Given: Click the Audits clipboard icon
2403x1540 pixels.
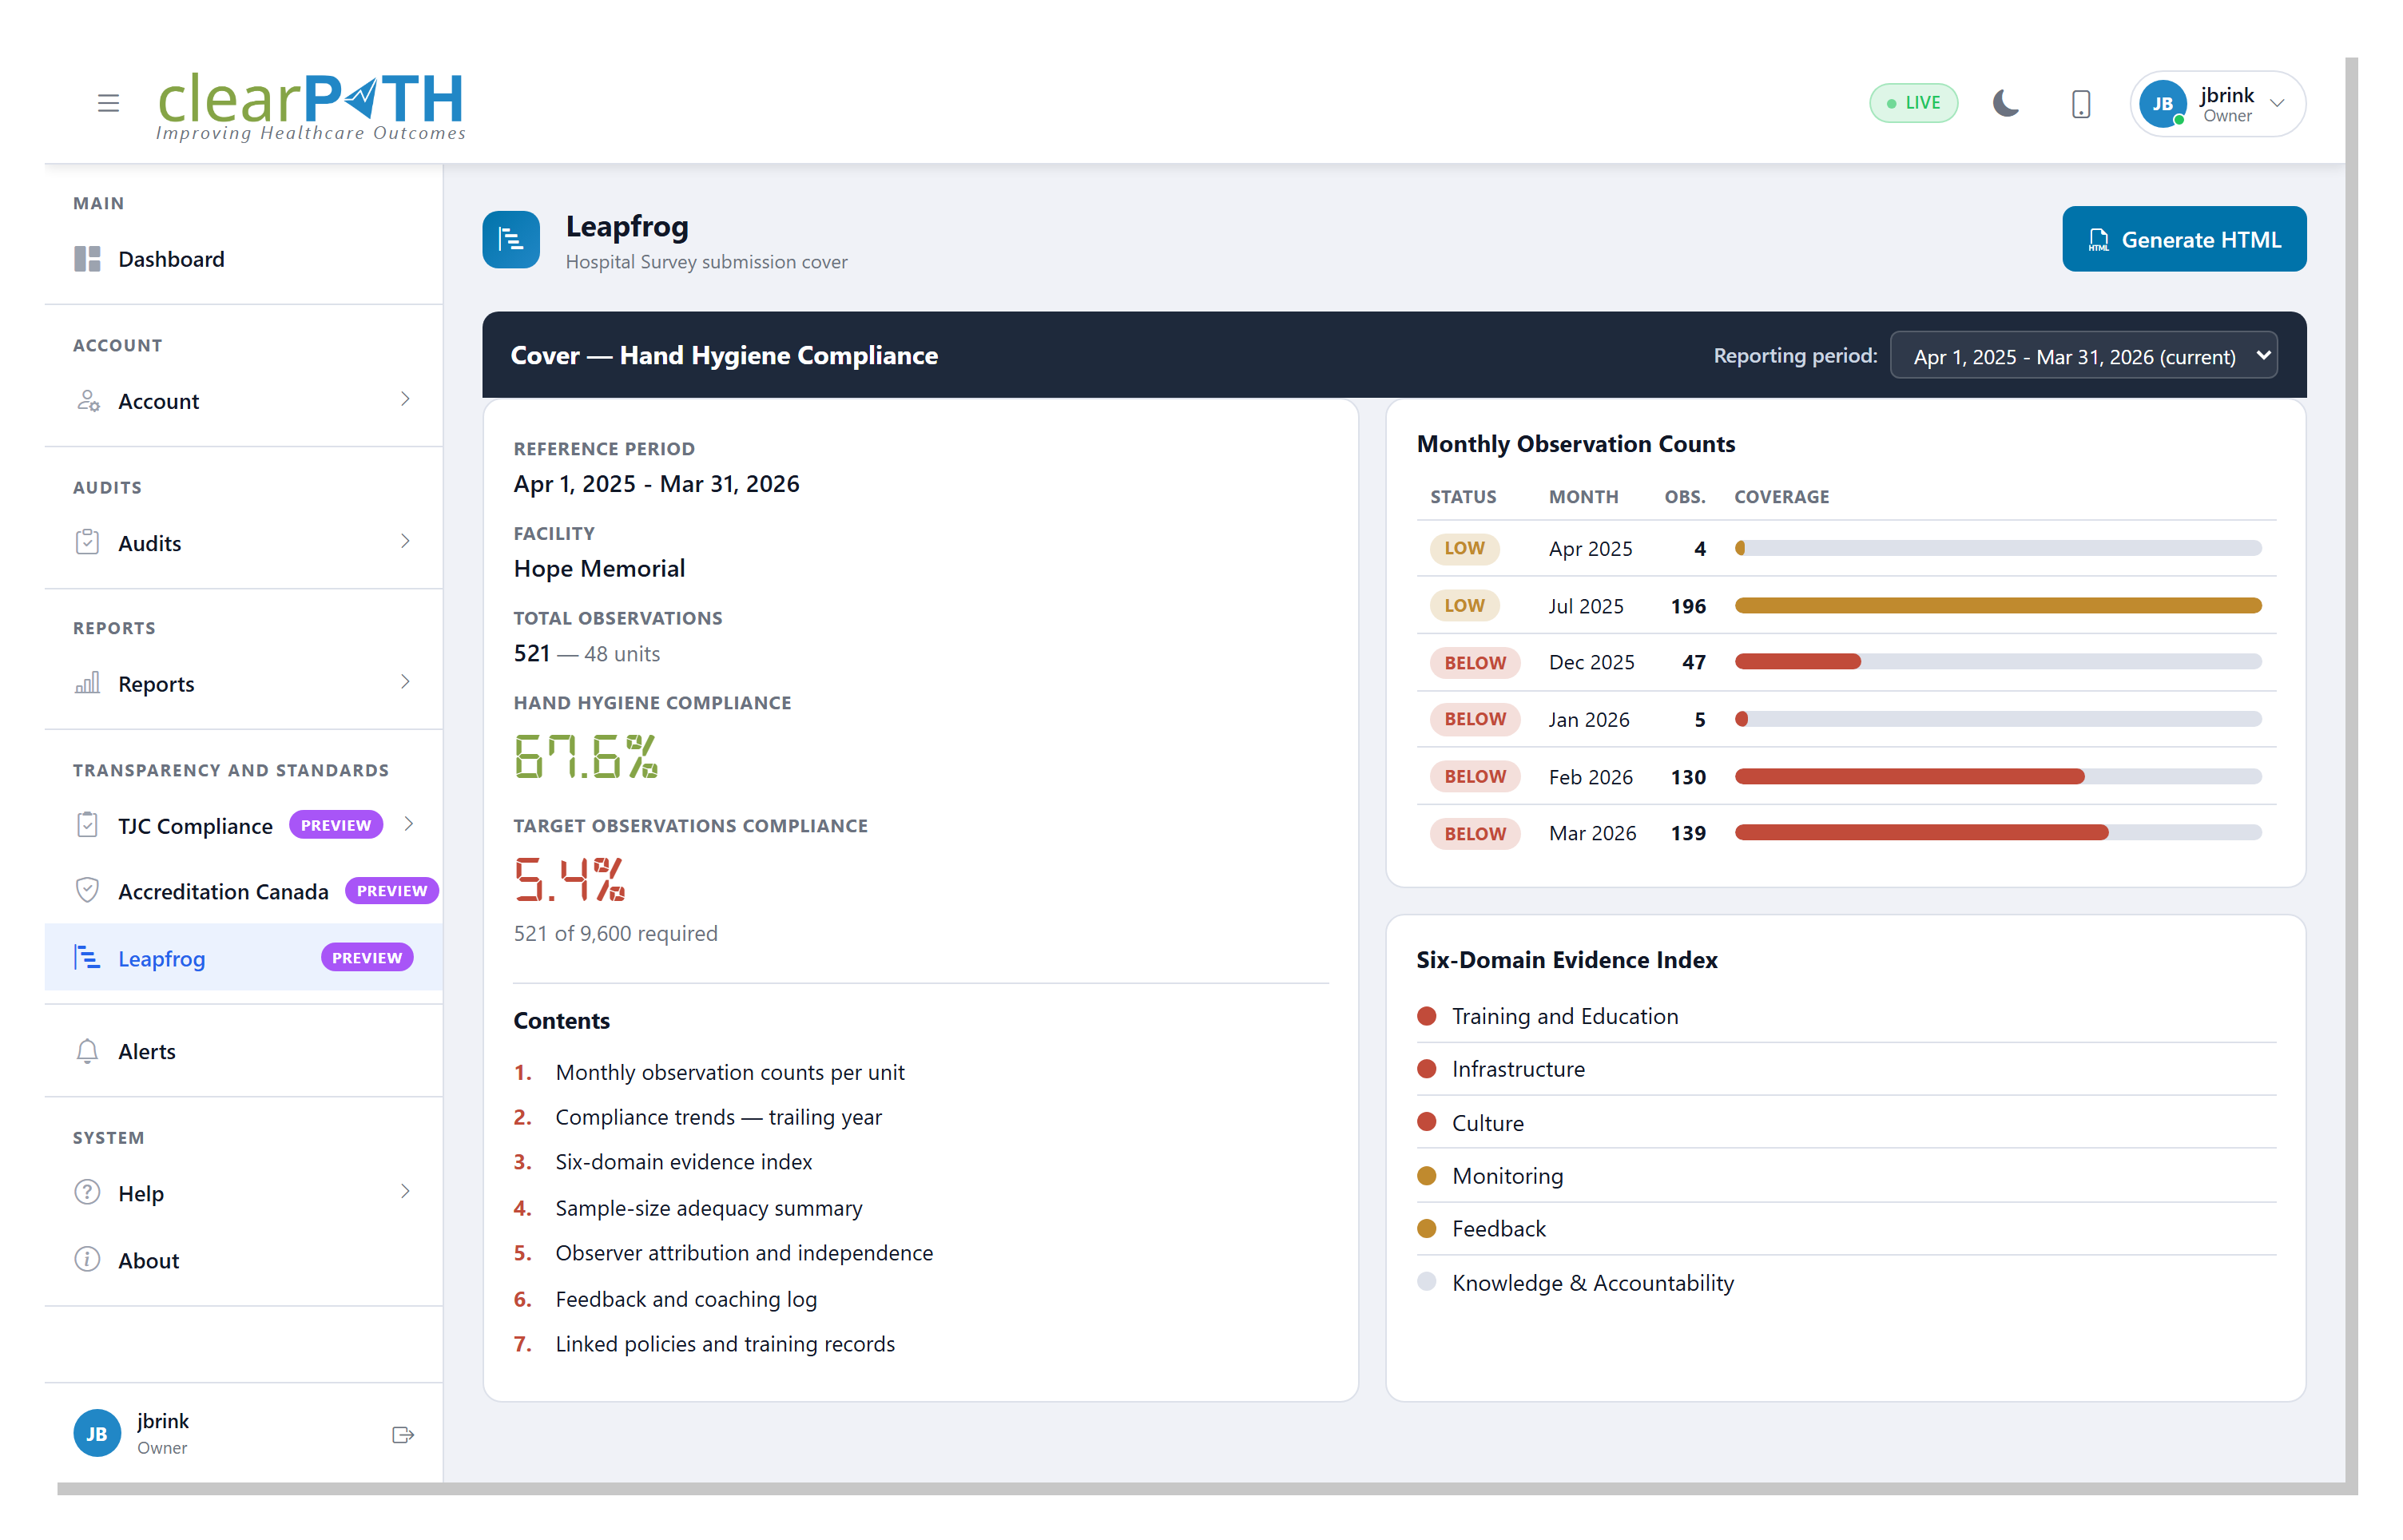Looking at the screenshot, I should [x=87, y=542].
